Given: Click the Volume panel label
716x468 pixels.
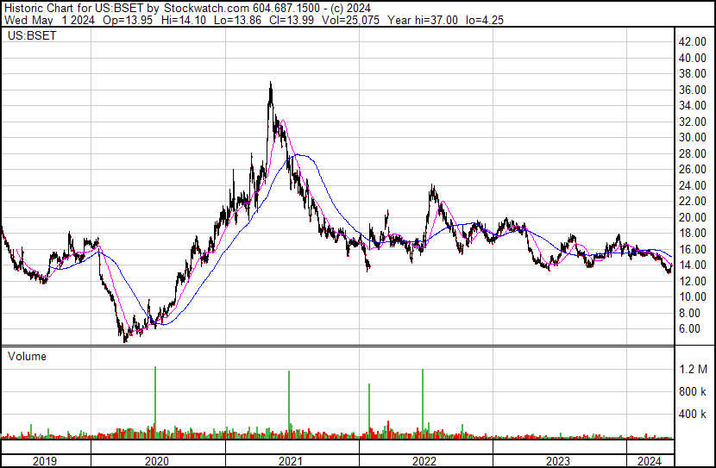Looking at the screenshot, I should (x=27, y=356).
